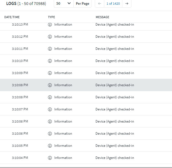The image size is (172, 168).
Task: Click the 3:10:04 PM timestamp
Action: pyautogui.click(x=20, y=158)
